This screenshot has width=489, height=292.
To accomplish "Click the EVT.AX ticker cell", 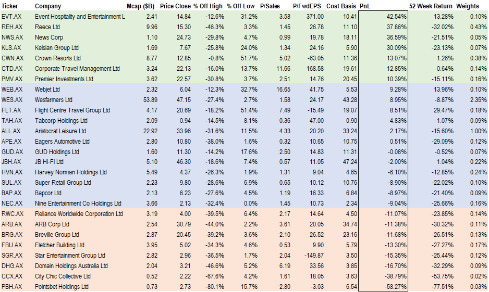I will (x=13, y=17).
